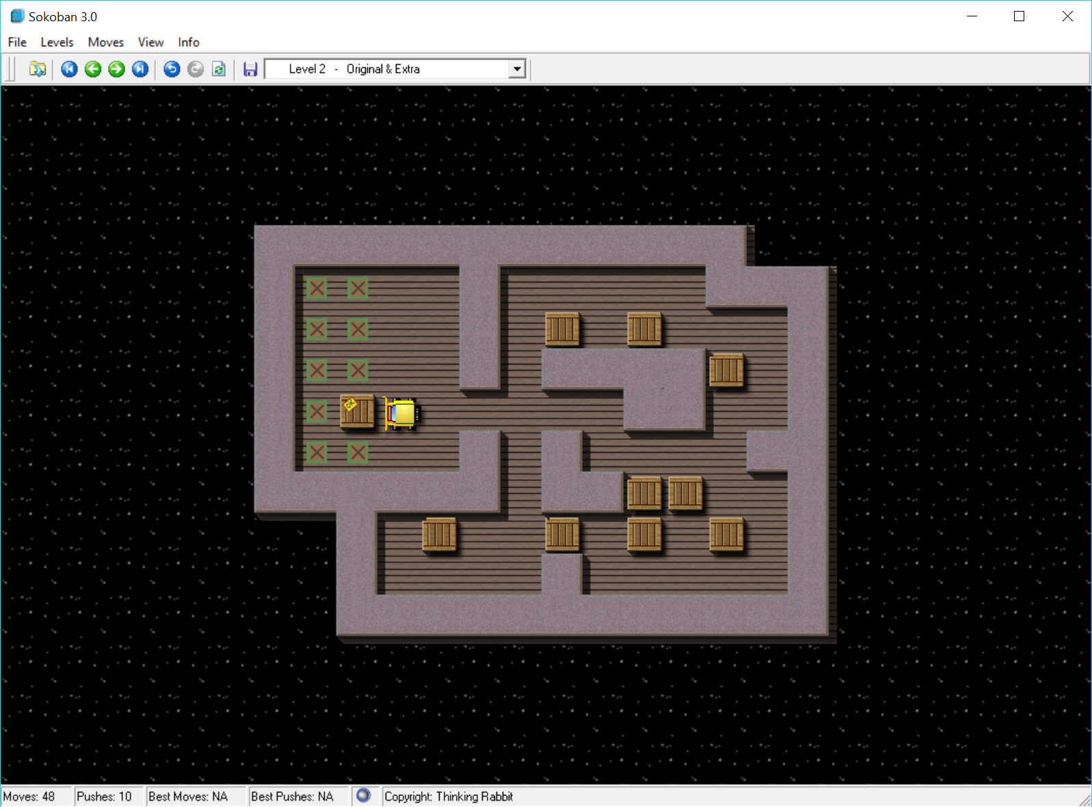Open the File menu
The width and height of the screenshot is (1092, 807).
(x=17, y=42)
